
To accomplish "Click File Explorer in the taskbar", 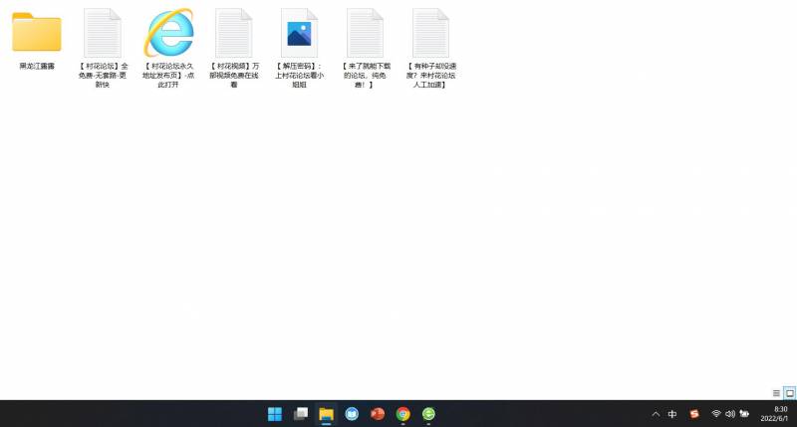I will coord(326,414).
